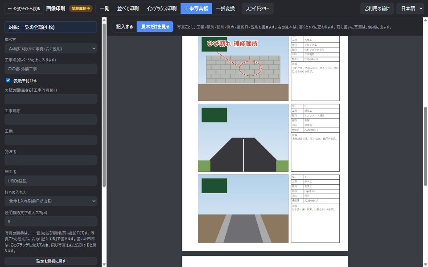Click the 施工者 field containing HiROs建設
Image resolution: width=428 pixels, height=267 pixels.
click(51, 181)
